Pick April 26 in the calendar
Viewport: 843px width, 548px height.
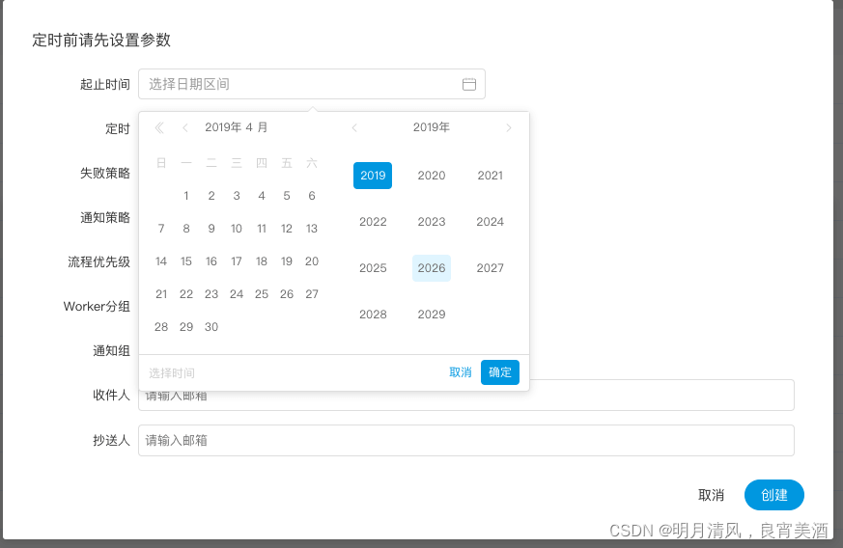point(287,294)
